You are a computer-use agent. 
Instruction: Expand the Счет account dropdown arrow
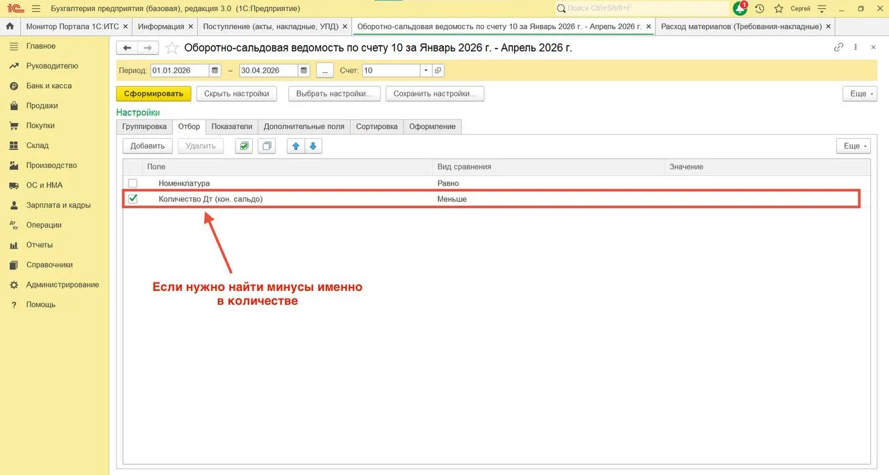pos(425,71)
